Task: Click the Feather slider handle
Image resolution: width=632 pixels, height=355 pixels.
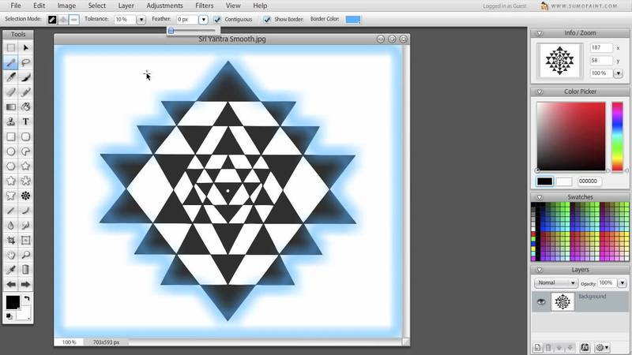Action: pyautogui.click(x=171, y=31)
